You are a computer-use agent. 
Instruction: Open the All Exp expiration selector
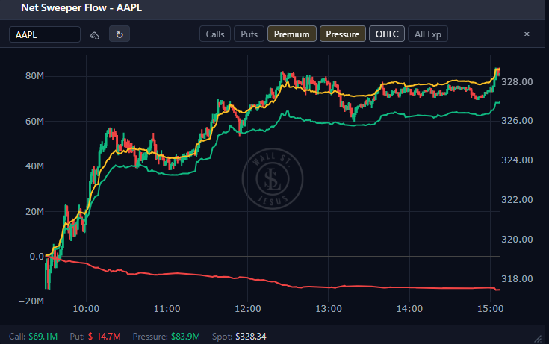(x=428, y=34)
